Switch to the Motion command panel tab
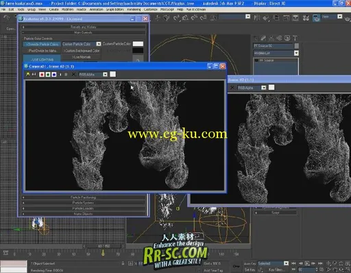 coord(279,38)
